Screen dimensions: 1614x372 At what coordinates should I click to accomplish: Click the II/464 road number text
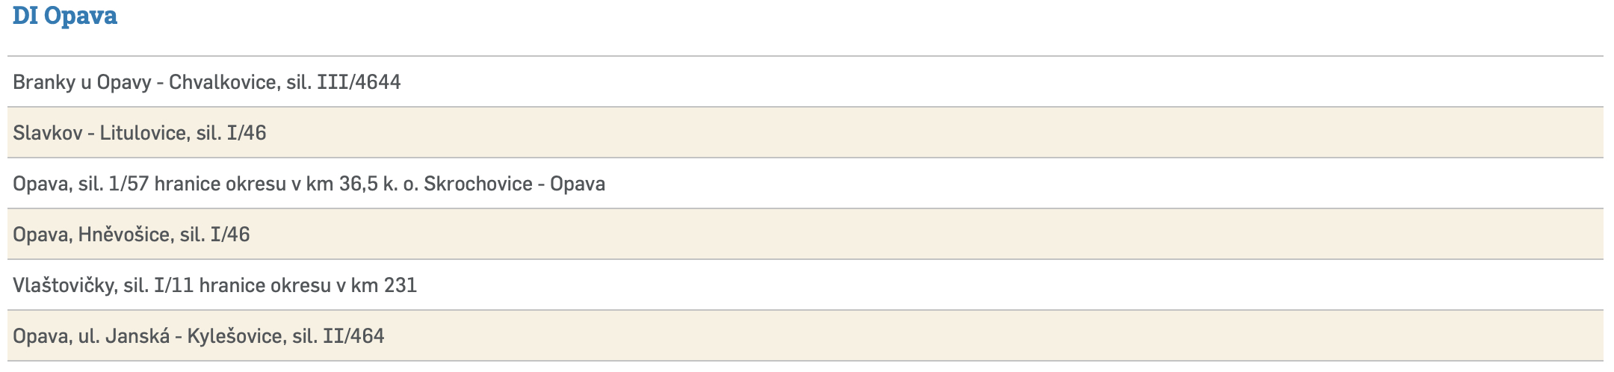[x=353, y=336]
